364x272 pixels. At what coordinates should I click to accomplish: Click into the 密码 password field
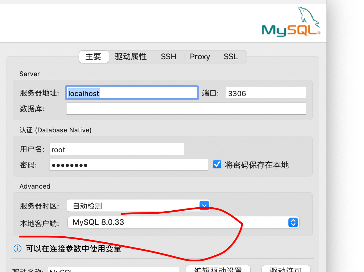(x=128, y=165)
